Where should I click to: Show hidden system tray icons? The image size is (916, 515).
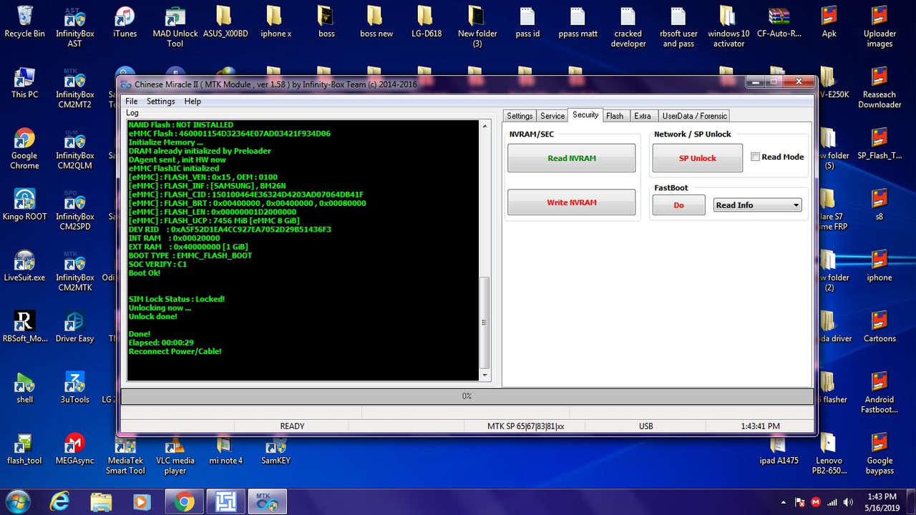point(784,502)
